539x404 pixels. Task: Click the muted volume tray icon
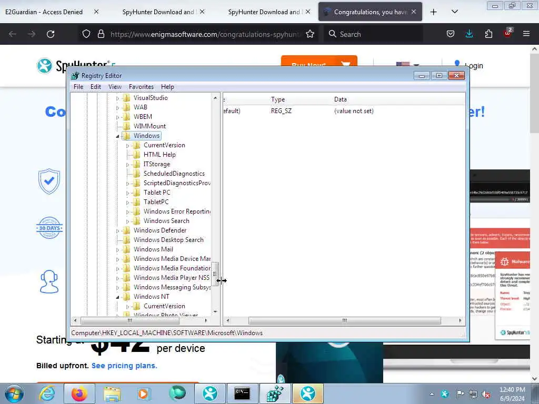[x=486, y=395]
